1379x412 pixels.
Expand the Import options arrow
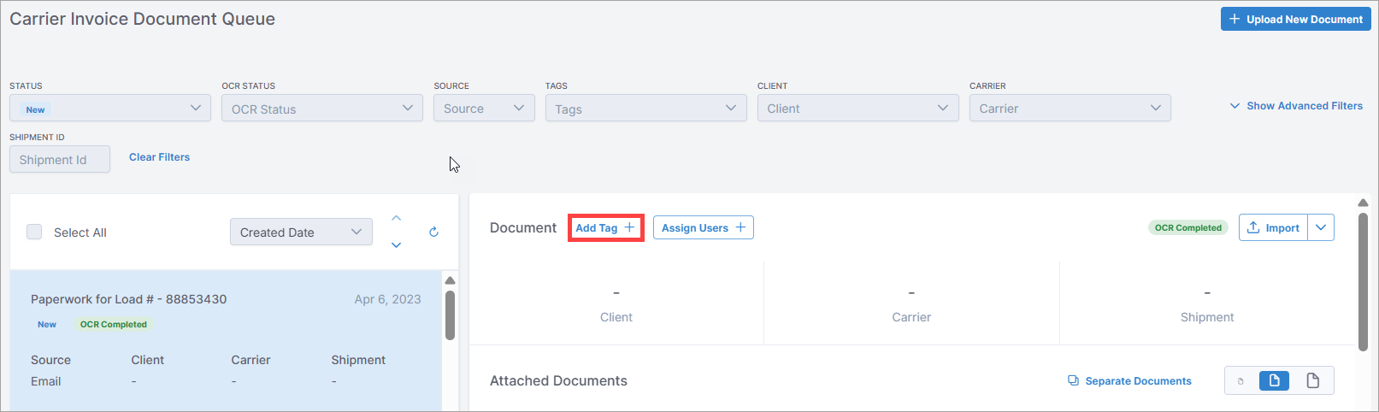[1321, 227]
